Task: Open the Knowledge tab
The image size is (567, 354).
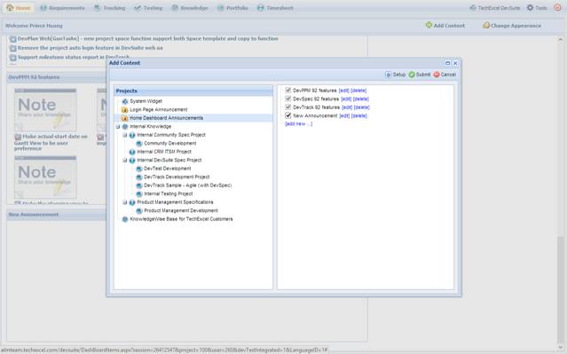Action: point(190,8)
